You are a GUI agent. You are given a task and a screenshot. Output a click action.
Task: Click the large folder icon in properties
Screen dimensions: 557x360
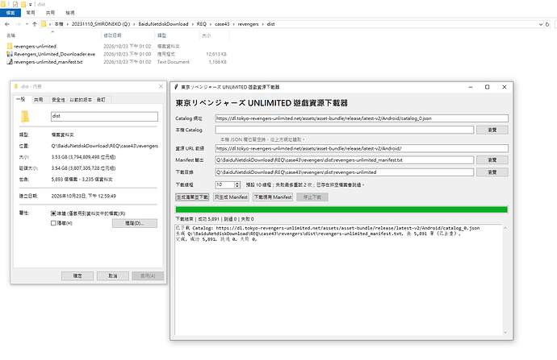coord(25,117)
